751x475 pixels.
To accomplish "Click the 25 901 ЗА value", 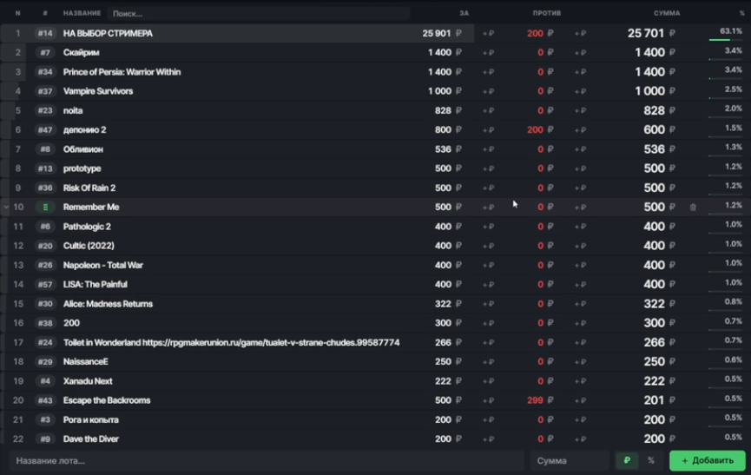I will tap(437, 34).
